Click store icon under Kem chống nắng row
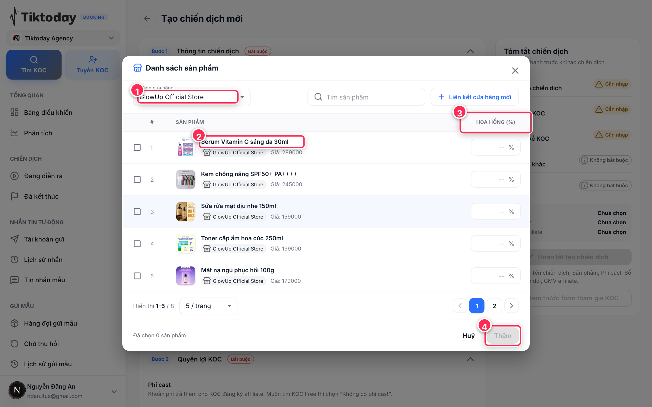This screenshot has width=652, height=407. [x=207, y=185]
